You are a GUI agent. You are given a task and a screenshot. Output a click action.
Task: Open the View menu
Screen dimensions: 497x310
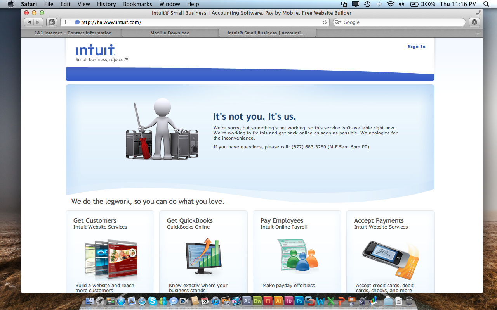(x=83, y=4)
